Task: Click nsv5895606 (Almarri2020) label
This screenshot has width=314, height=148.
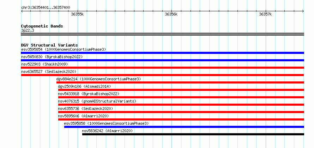Action: 83,116
